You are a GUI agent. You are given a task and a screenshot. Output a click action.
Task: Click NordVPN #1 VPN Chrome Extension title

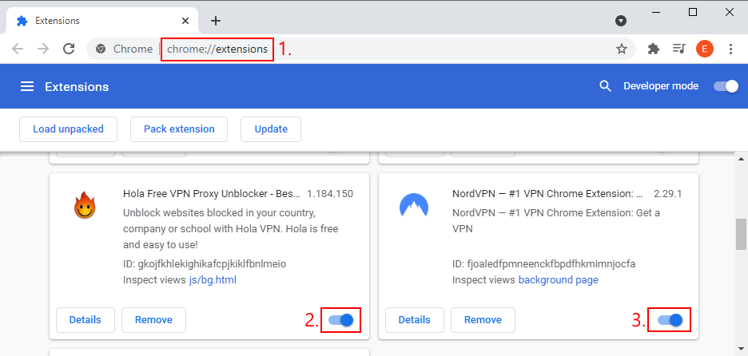pyautogui.click(x=547, y=194)
